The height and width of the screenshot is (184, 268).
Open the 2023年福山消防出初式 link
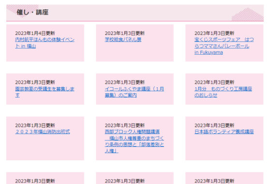click(43, 132)
